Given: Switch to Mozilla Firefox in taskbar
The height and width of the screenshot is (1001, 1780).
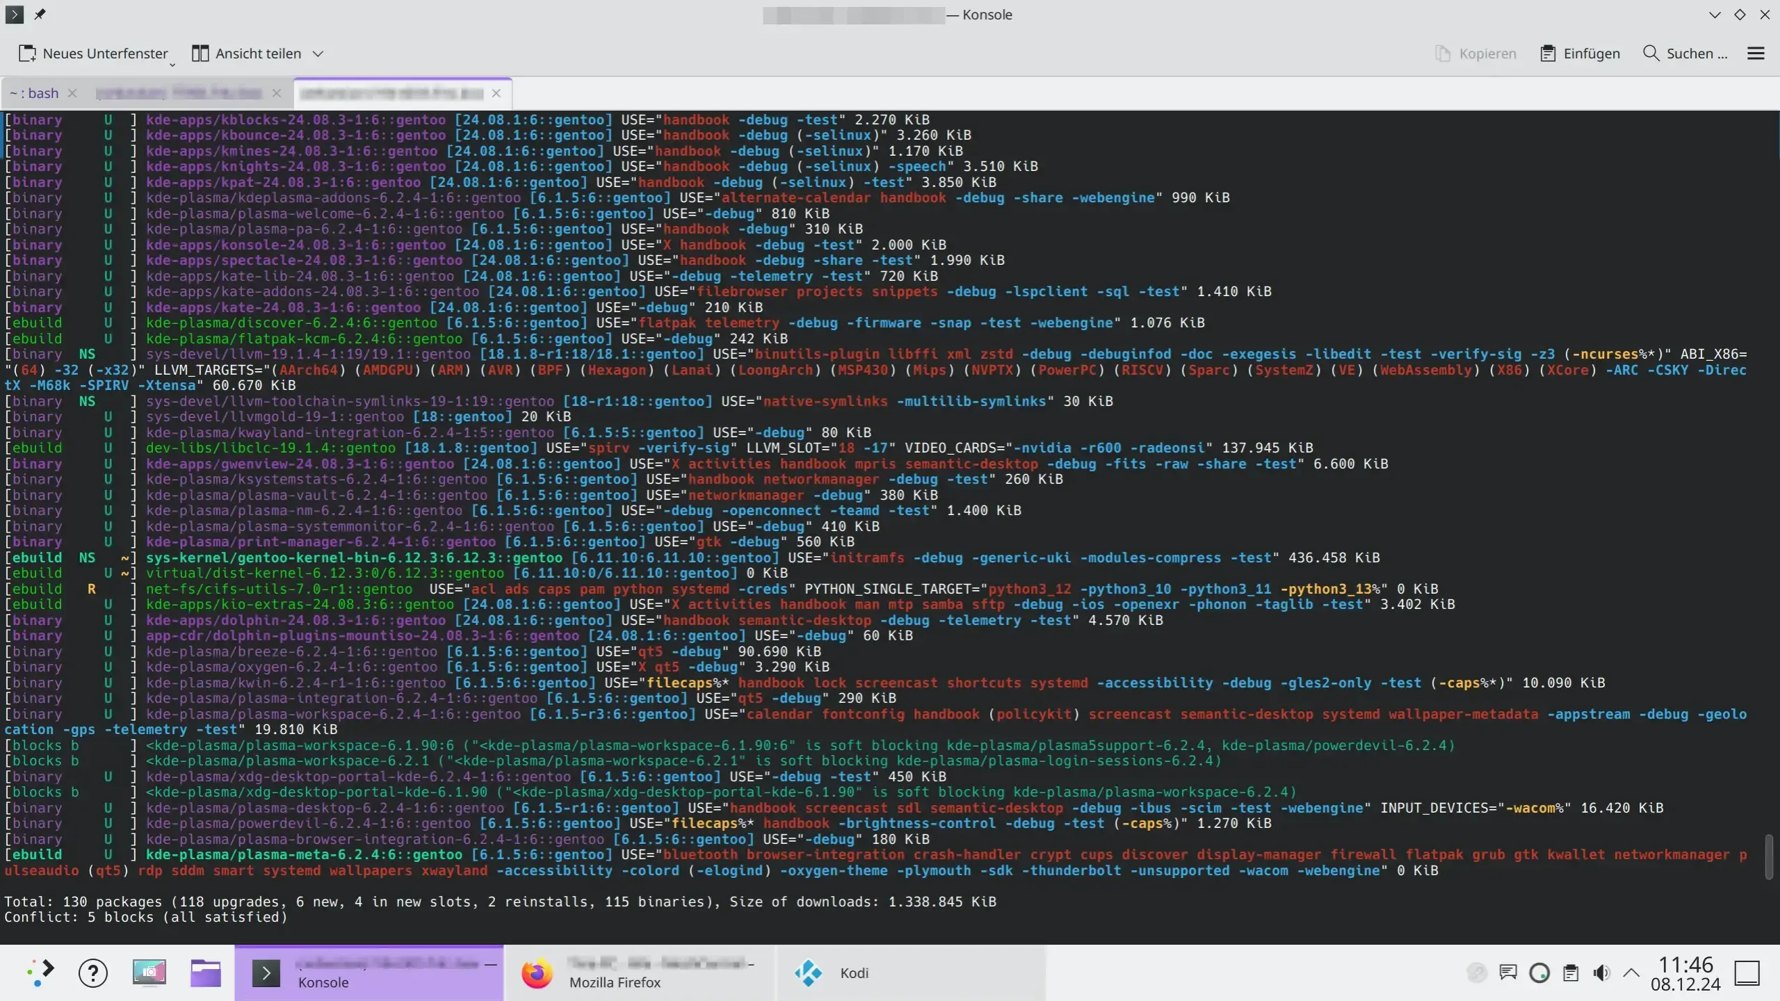Looking at the screenshot, I should pyautogui.click(x=638, y=972).
